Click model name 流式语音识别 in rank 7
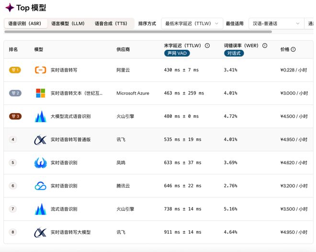316x252 pixels. (64, 209)
